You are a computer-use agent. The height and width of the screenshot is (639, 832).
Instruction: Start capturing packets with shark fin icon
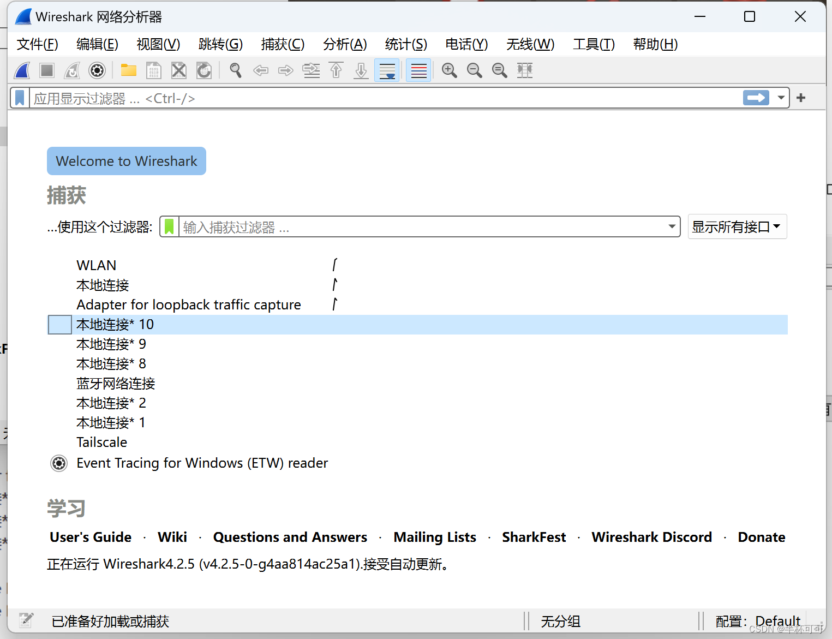(22, 70)
